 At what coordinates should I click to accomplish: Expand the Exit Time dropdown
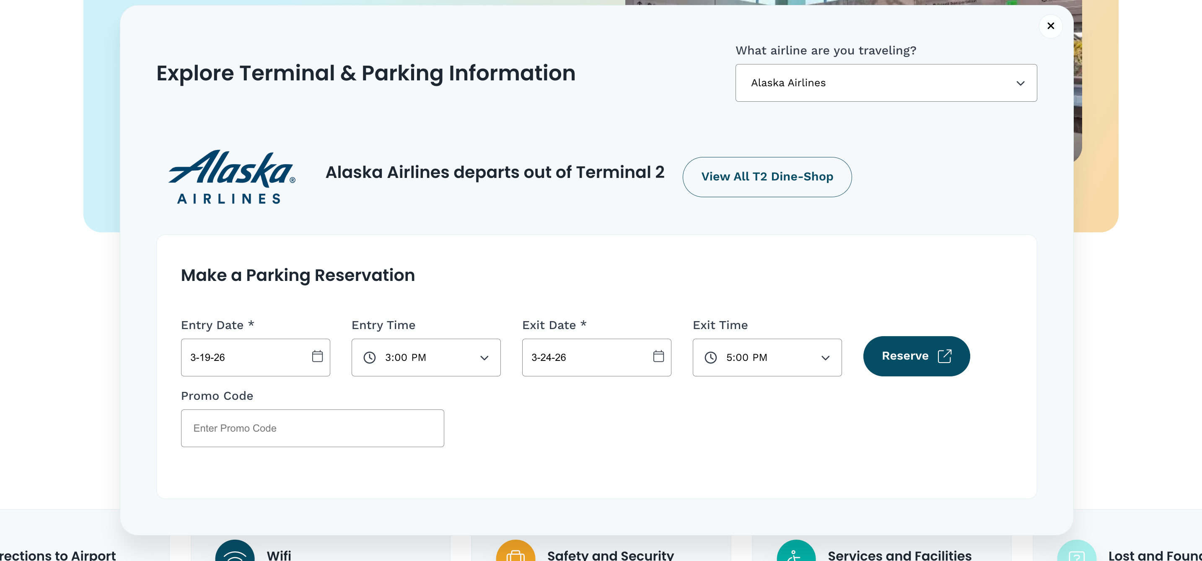point(826,358)
